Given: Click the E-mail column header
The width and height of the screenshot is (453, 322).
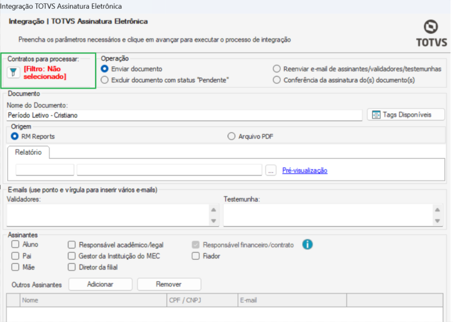Looking at the screenshot, I should pos(292,300).
